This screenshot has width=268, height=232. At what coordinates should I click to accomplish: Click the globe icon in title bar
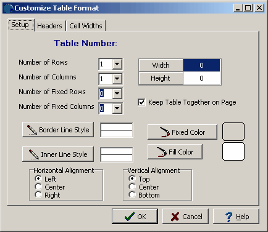[8, 8]
